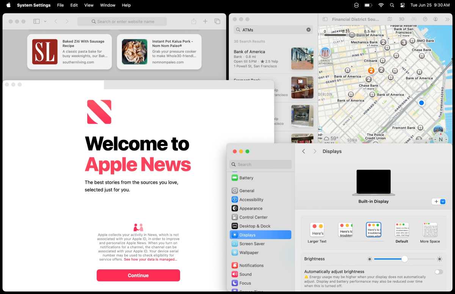Click the Safari back button
The height and width of the screenshot is (294, 455).
coord(56,22)
